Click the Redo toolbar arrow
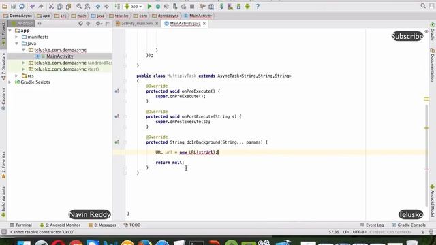The height and width of the screenshot is (245, 436). pyautogui.click(x=41, y=6)
